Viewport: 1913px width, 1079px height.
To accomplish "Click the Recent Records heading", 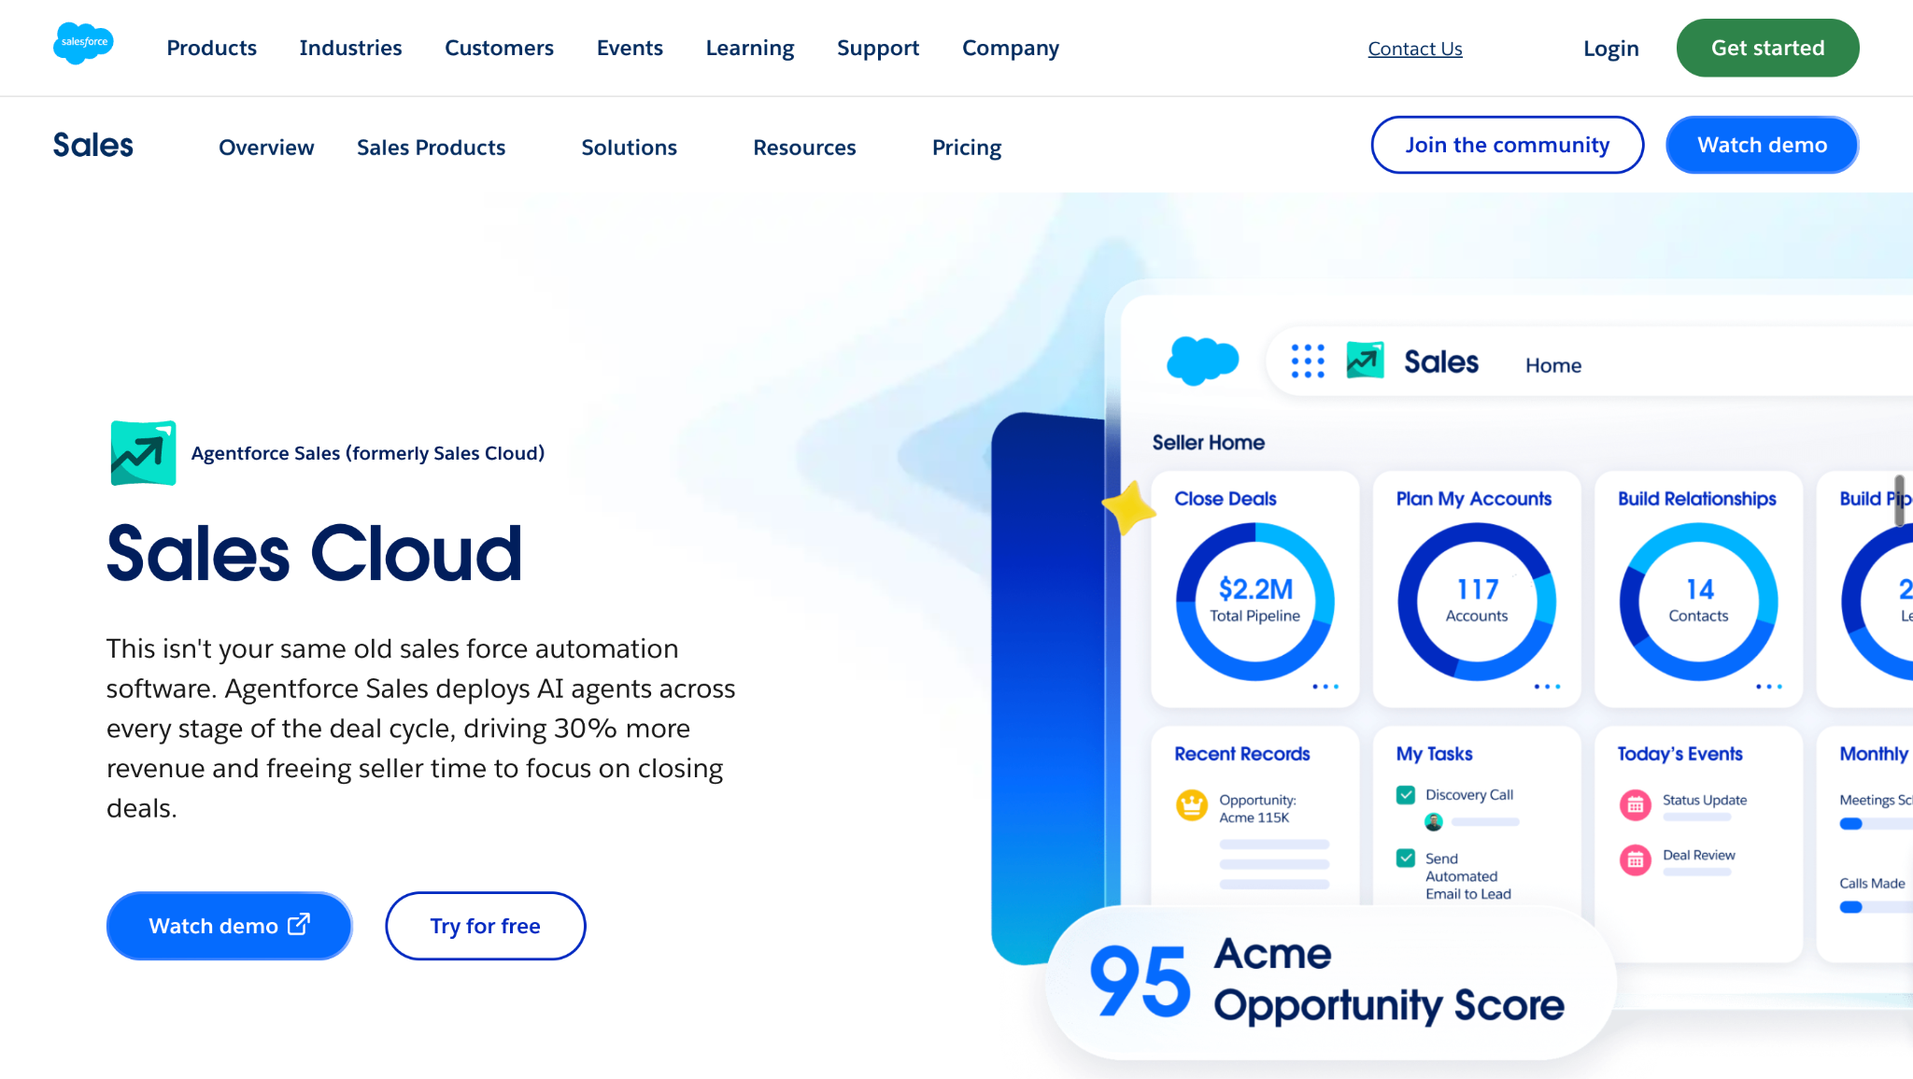I will click(x=1242, y=754).
